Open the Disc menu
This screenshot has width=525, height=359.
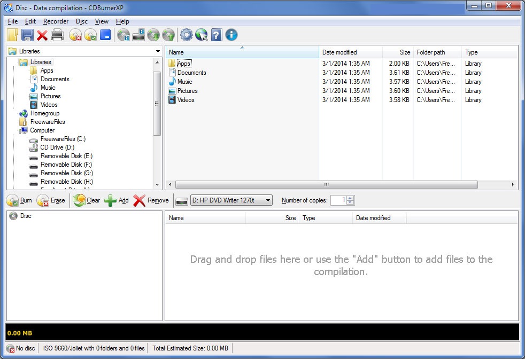coord(82,21)
